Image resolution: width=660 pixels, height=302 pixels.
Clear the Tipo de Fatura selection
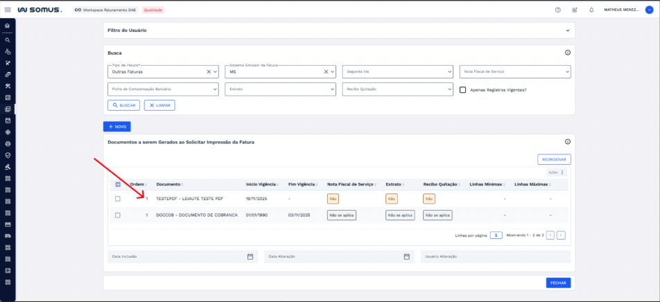[x=209, y=71]
